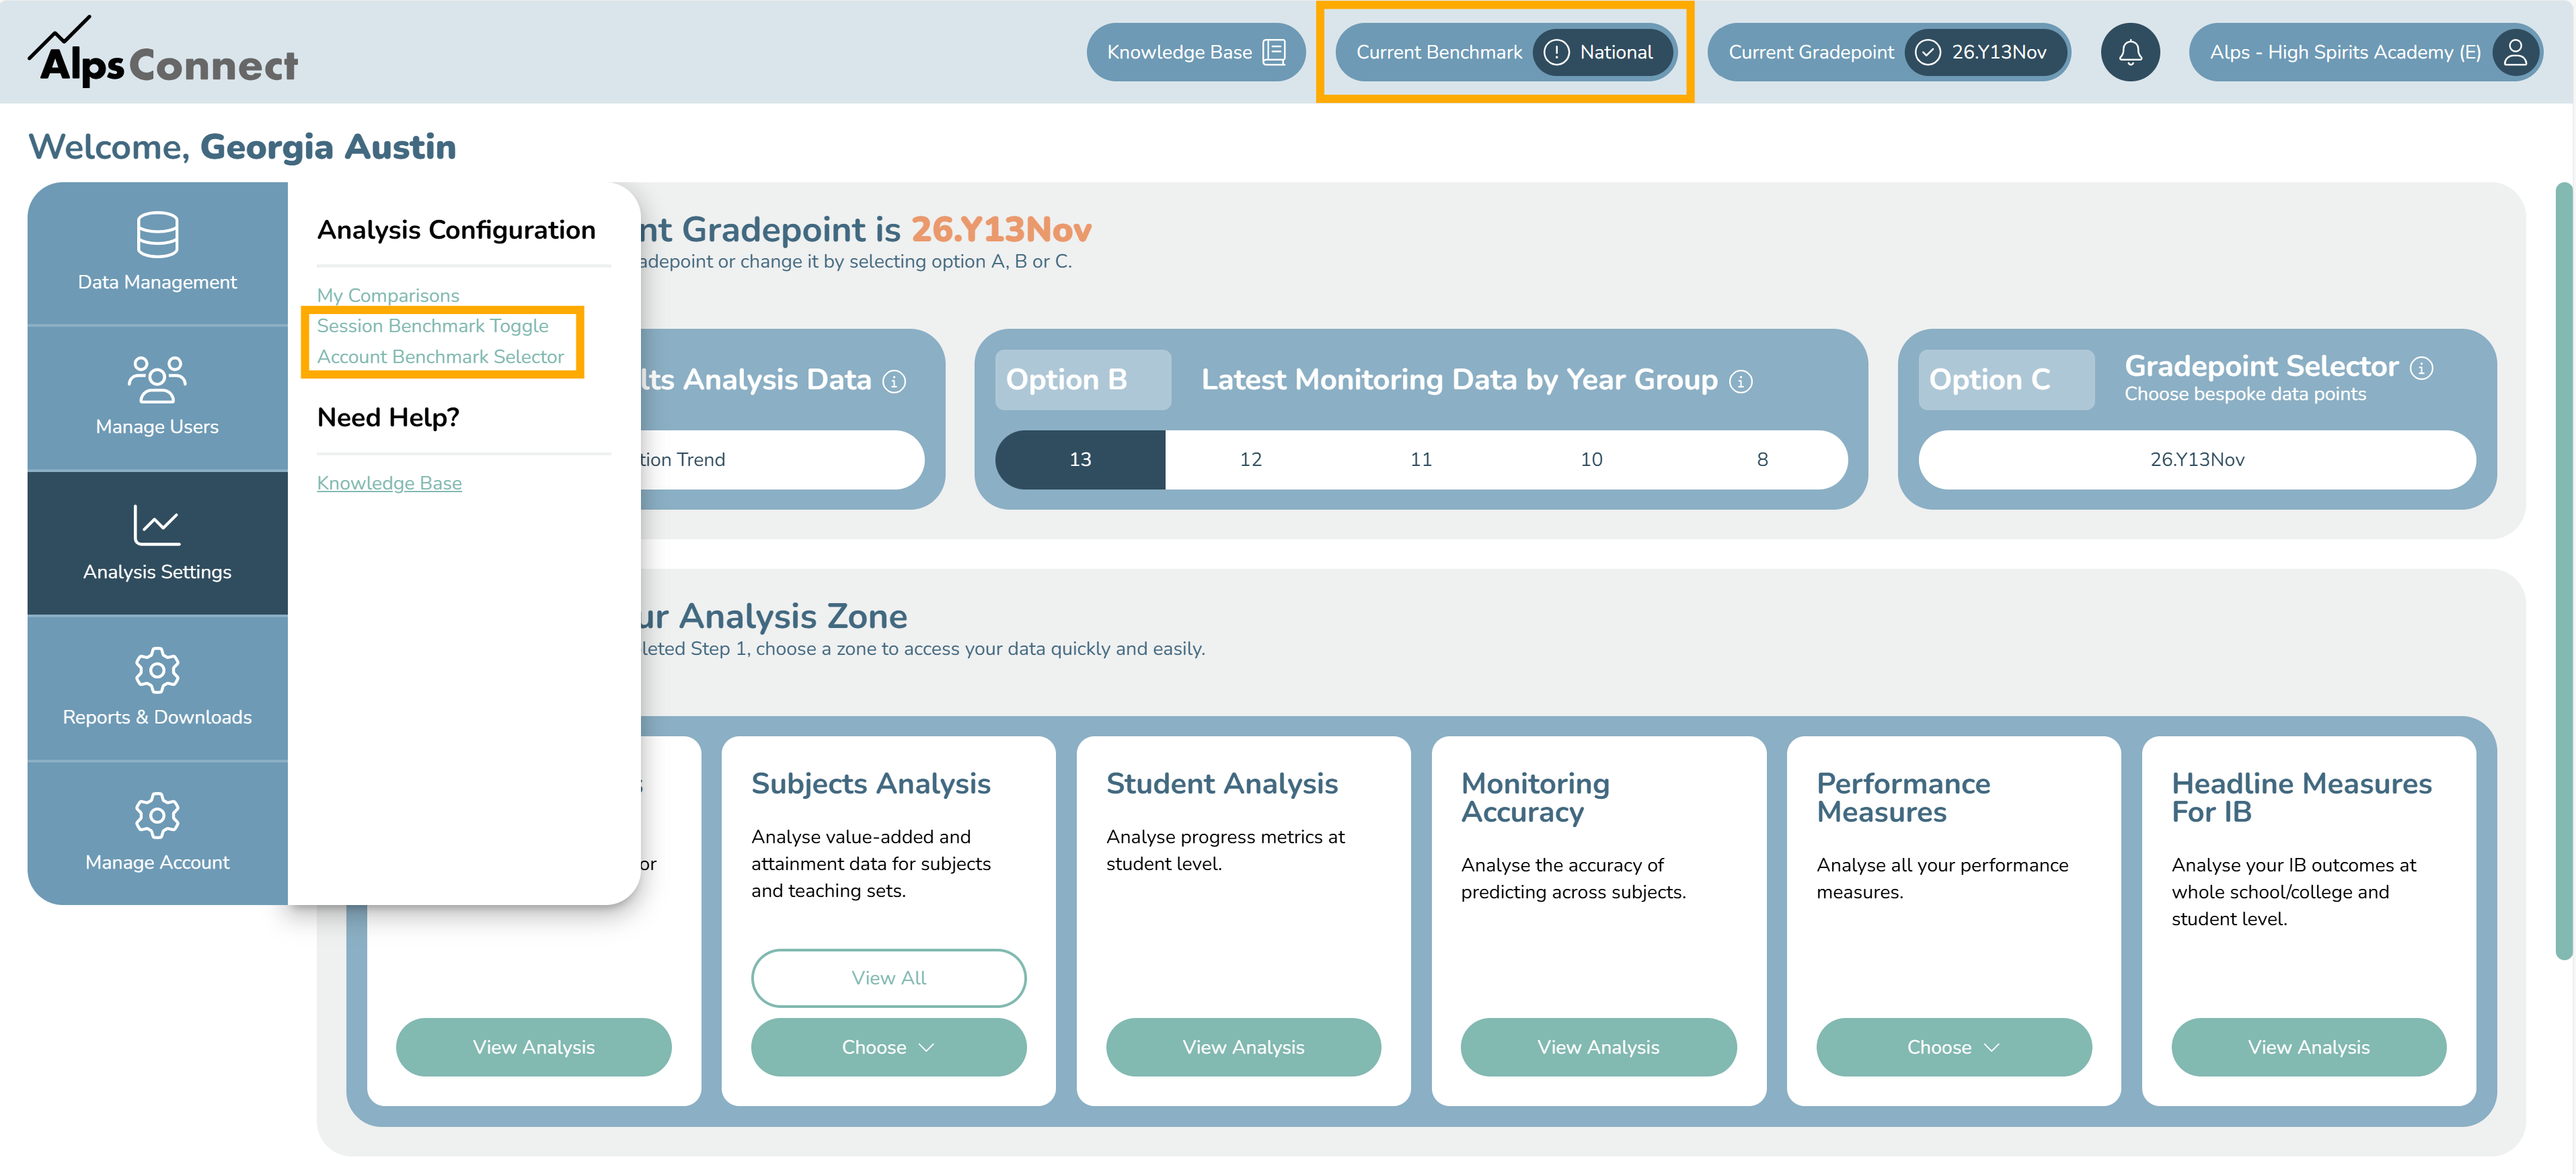Click the Current Benchmark label
The width and height of the screenshot is (2576, 1174).
pos(1438,52)
